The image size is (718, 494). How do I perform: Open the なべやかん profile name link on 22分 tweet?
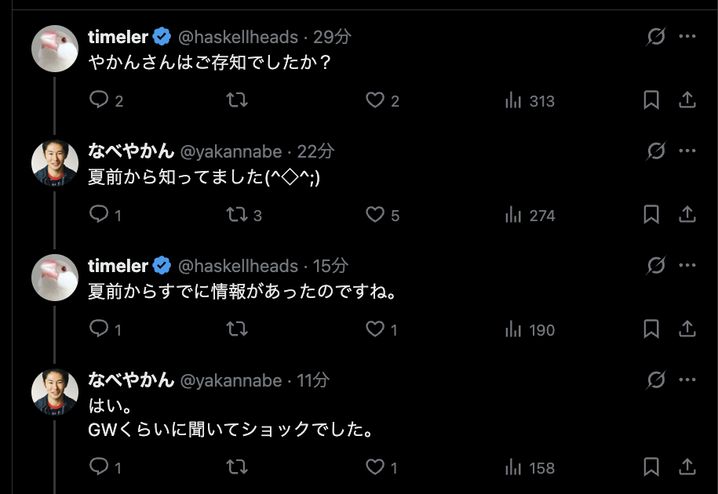[x=130, y=151]
